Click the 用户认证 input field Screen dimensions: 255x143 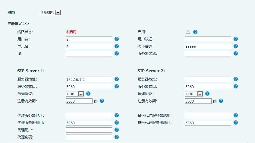[208, 39]
